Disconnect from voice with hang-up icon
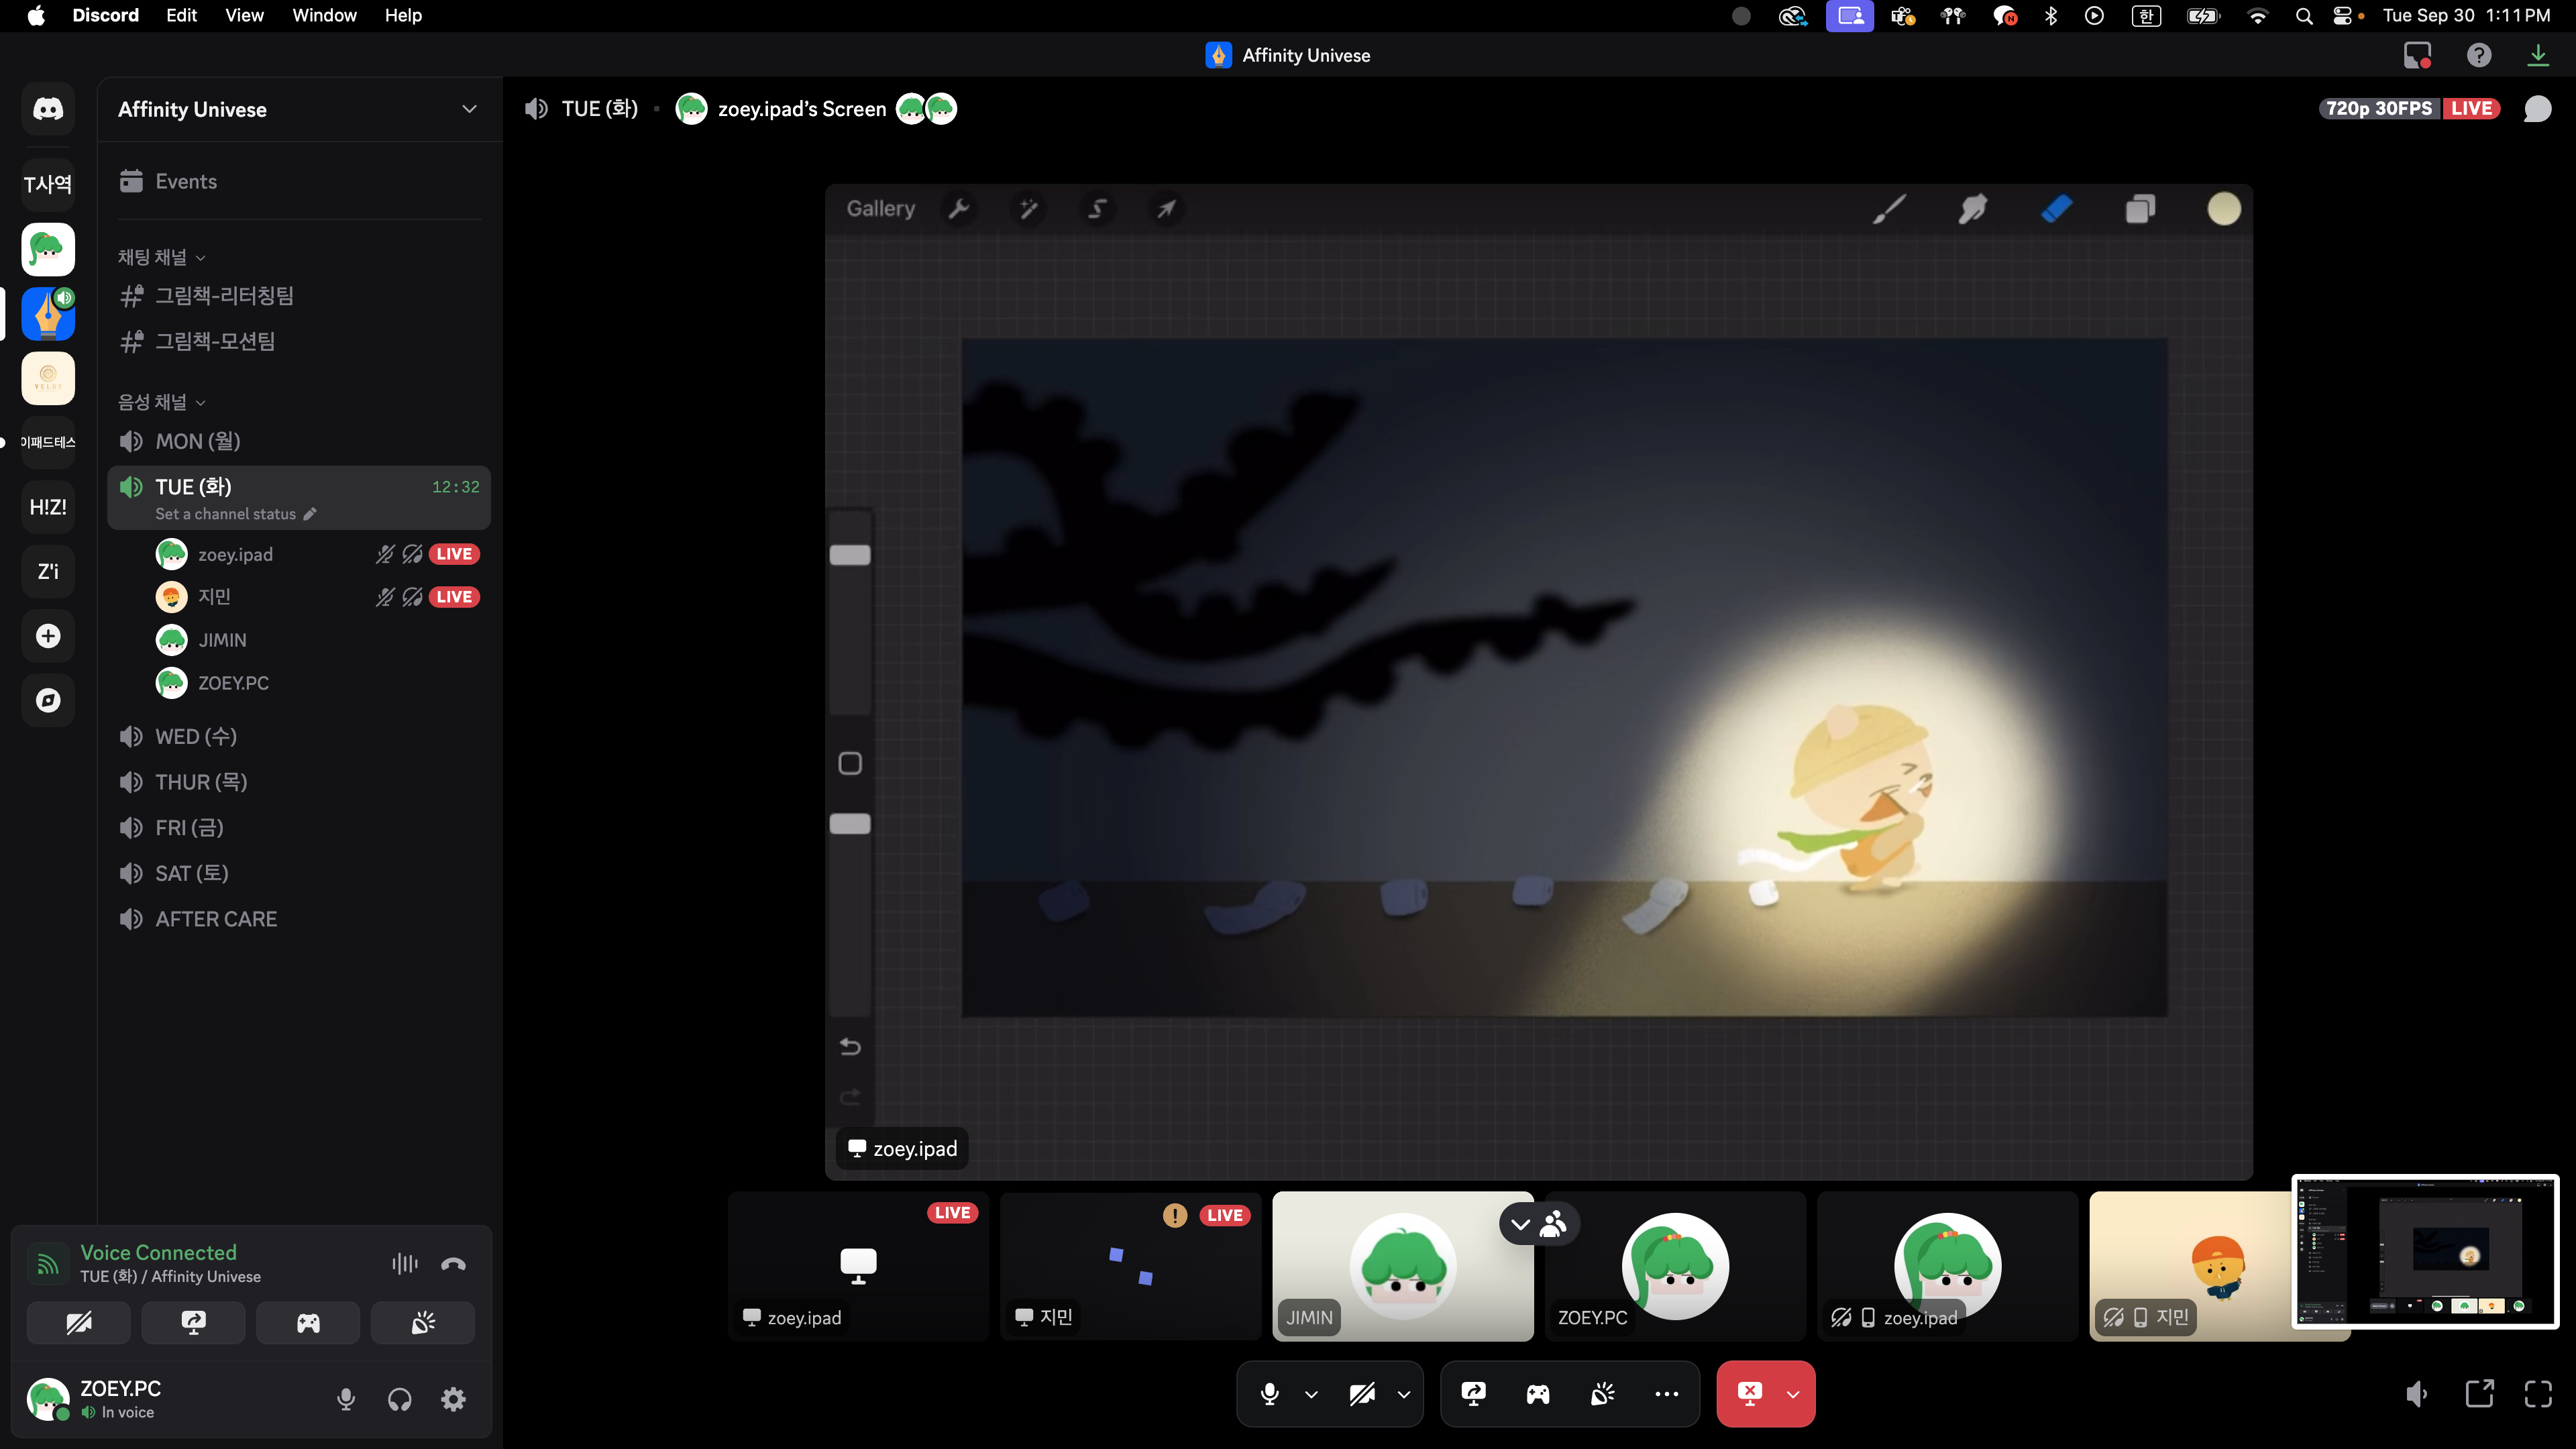Screen dimensions: 2576x1449 (453, 1264)
